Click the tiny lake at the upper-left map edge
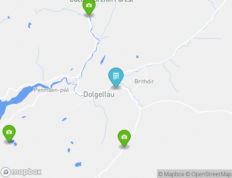The height and width of the screenshot is (178, 232). tap(9, 17)
